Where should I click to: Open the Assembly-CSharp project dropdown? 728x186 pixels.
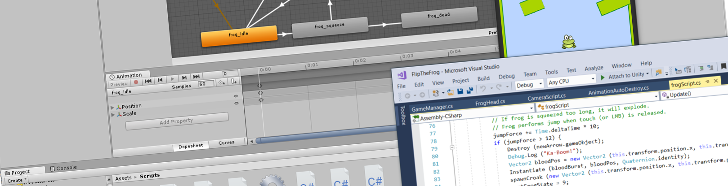(x=531, y=108)
